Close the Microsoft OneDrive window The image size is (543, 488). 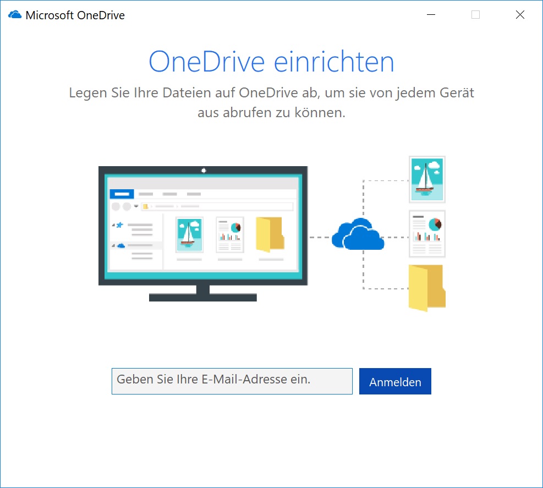[x=520, y=14]
